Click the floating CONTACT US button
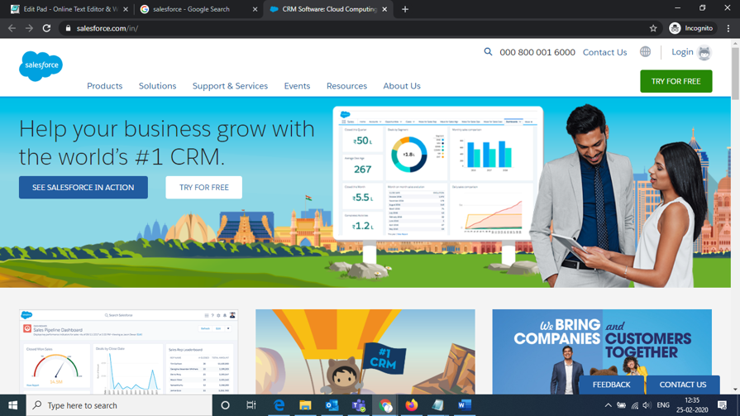Viewport: 740px width, 416px height. pos(682,385)
